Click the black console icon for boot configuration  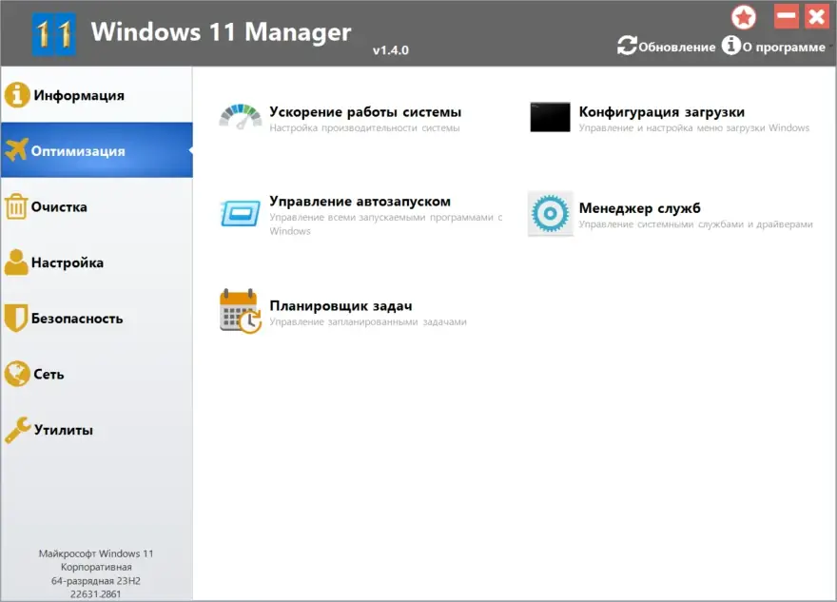pyautogui.click(x=551, y=117)
